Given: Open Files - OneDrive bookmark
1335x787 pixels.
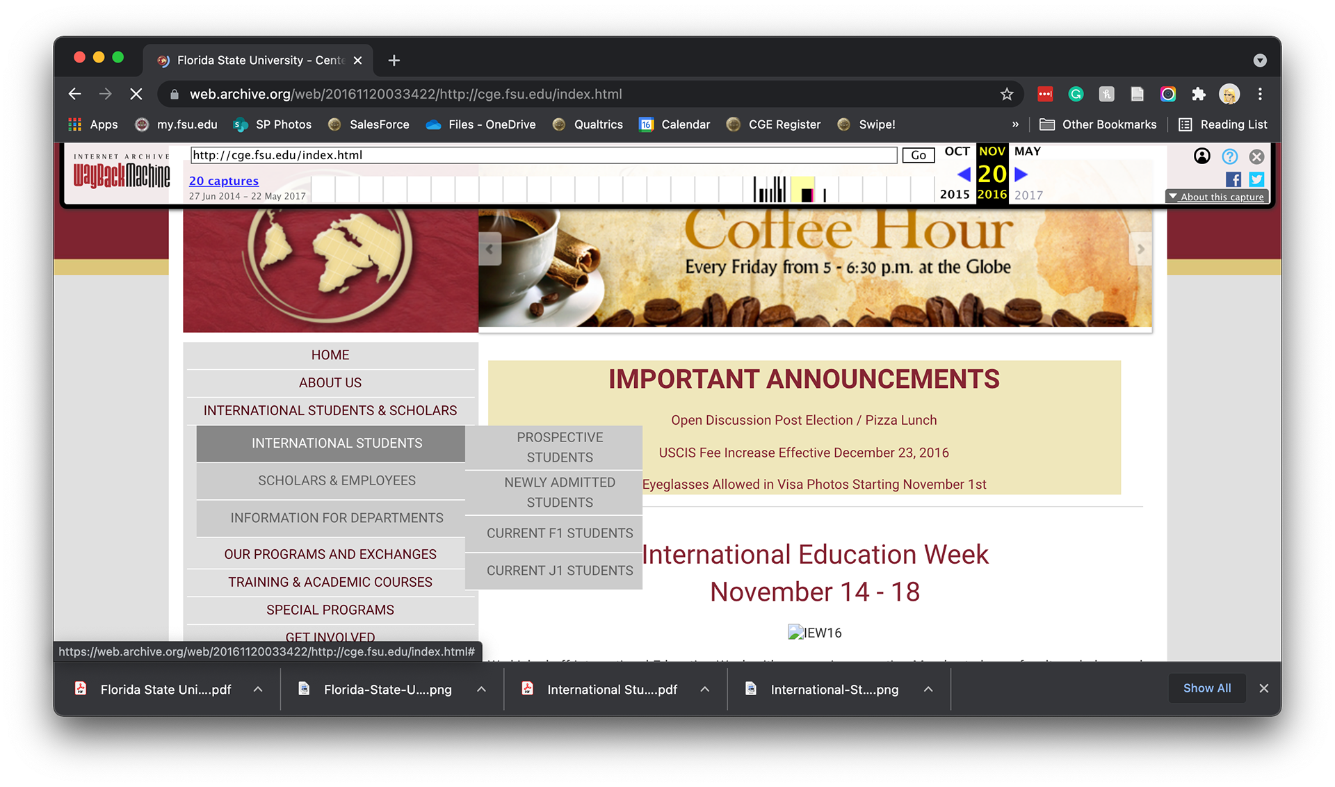Looking at the screenshot, I should 481,124.
